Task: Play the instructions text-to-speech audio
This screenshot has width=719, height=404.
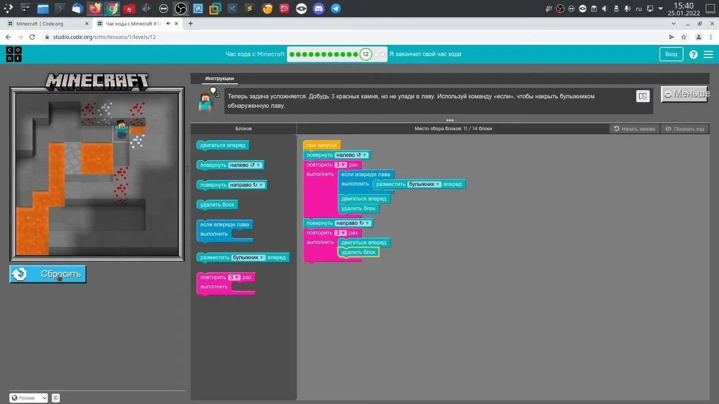Action: [643, 96]
